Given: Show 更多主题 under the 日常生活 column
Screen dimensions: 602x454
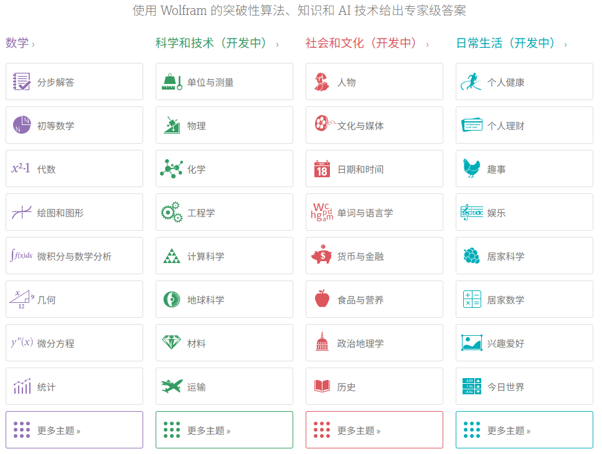Looking at the screenshot, I should tap(524, 430).
